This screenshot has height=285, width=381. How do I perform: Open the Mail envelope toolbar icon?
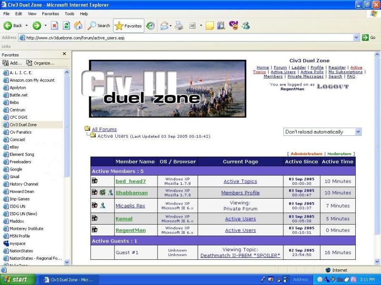click(164, 26)
